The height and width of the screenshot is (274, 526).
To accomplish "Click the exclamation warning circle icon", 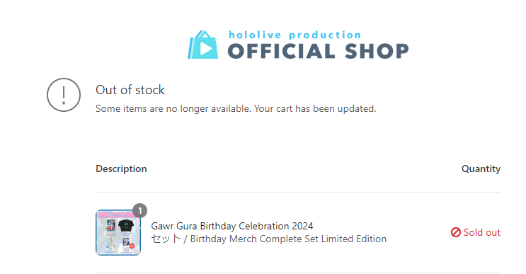I will (64, 95).
